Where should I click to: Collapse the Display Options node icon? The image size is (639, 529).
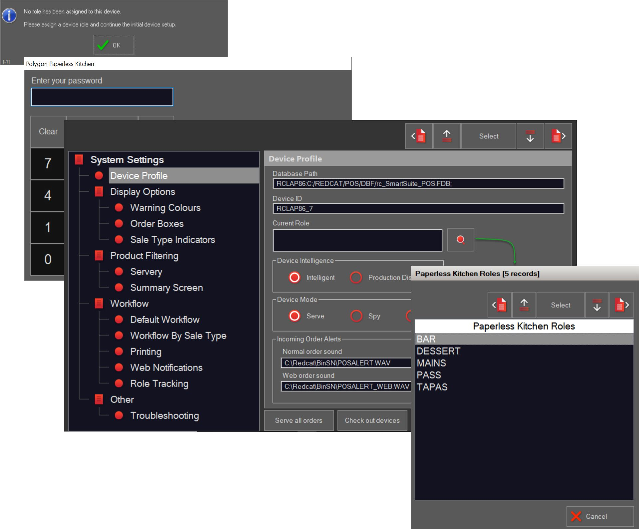(x=99, y=191)
